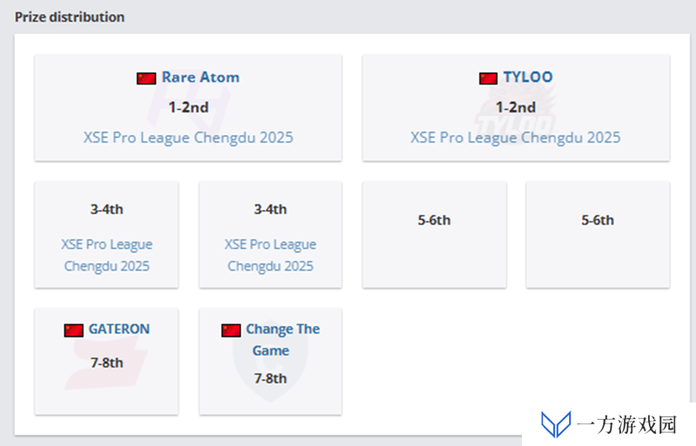
Task: Click the Prize distribution heading
Action: point(70,17)
